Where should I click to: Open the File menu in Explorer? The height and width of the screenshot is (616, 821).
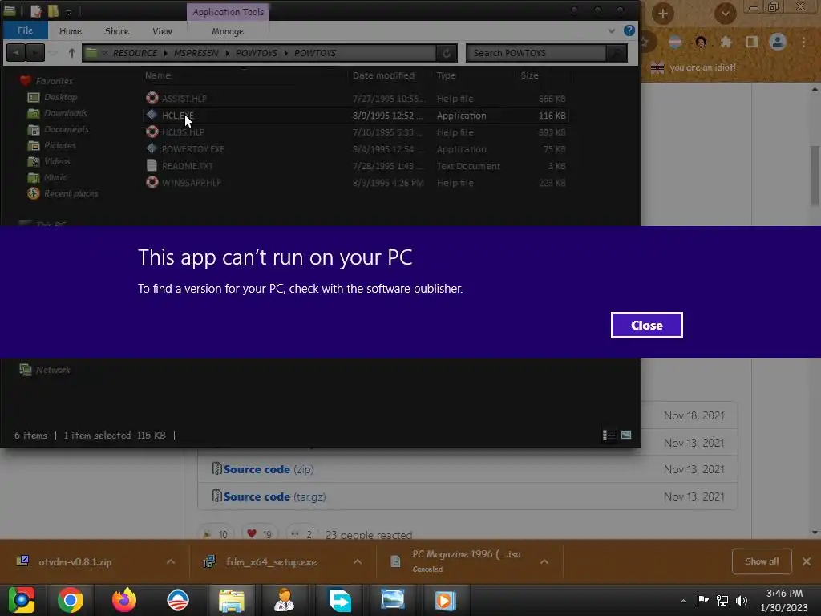pyautogui.click(x=25, y=30)
